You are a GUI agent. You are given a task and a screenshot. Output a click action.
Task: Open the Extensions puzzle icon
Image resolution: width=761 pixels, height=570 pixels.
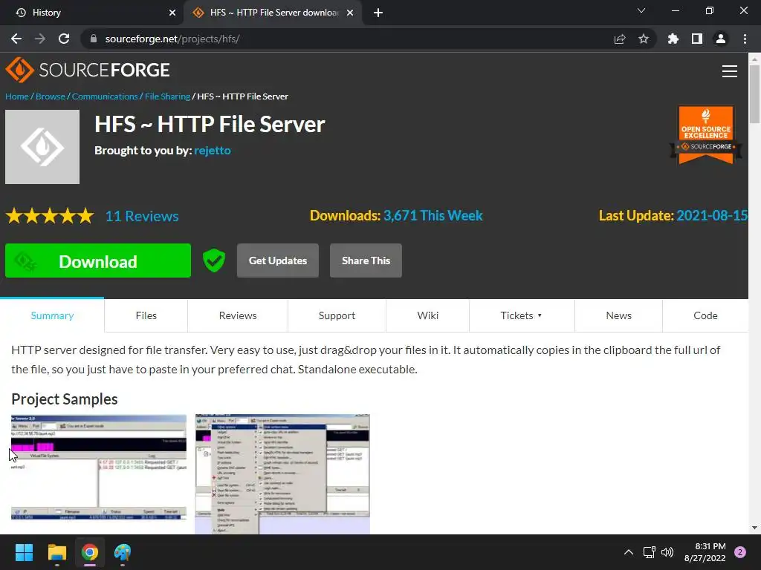coord(673,39)
